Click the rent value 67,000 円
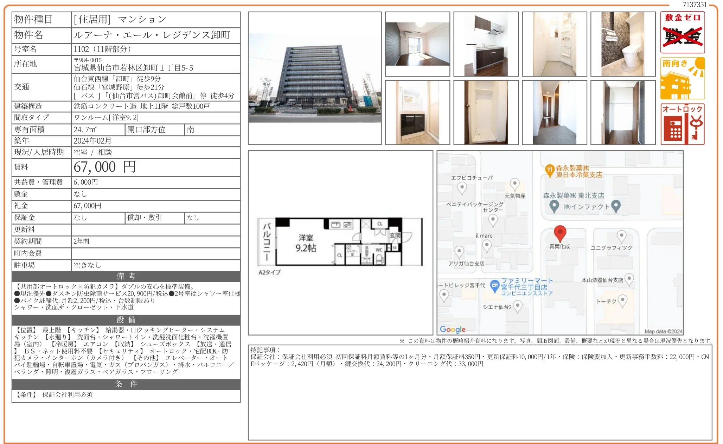The height and width of the screenshot is (444, 723). tap(104, 167)
